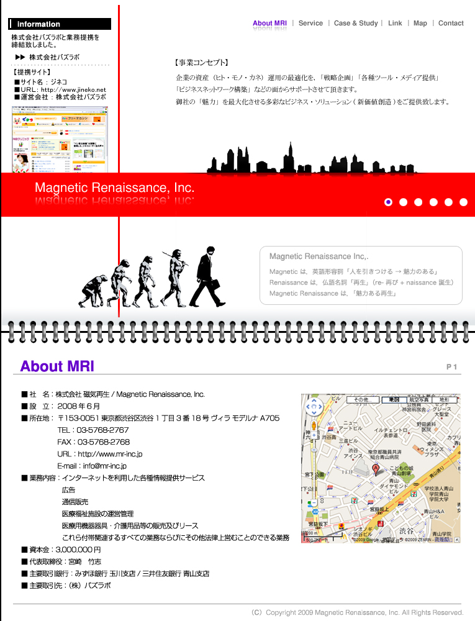Pan the map right with arrow
This screenshot has width=475, height=621.
[320, 407]
